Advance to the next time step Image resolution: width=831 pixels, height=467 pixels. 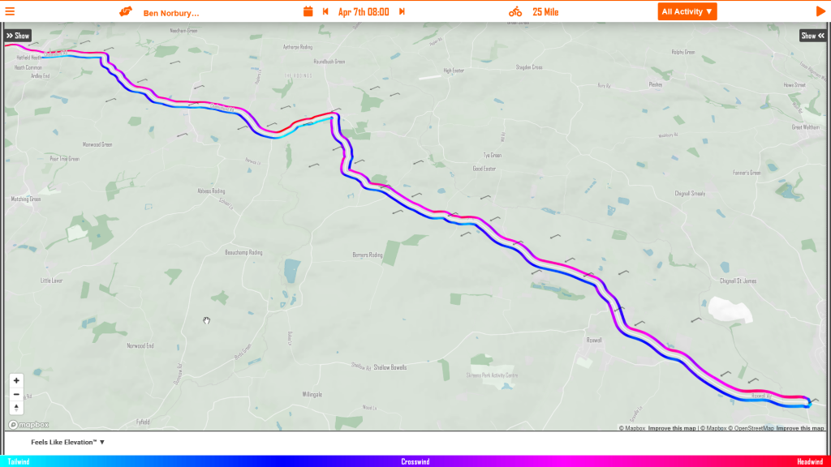[x=402, y=11]
